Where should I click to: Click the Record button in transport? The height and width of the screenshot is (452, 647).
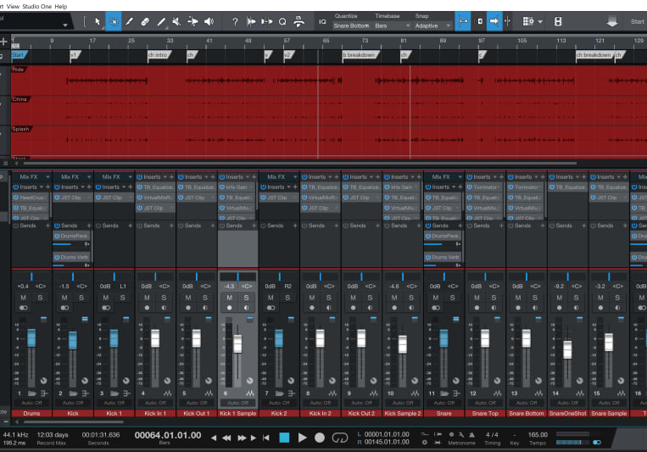point(320,438)
